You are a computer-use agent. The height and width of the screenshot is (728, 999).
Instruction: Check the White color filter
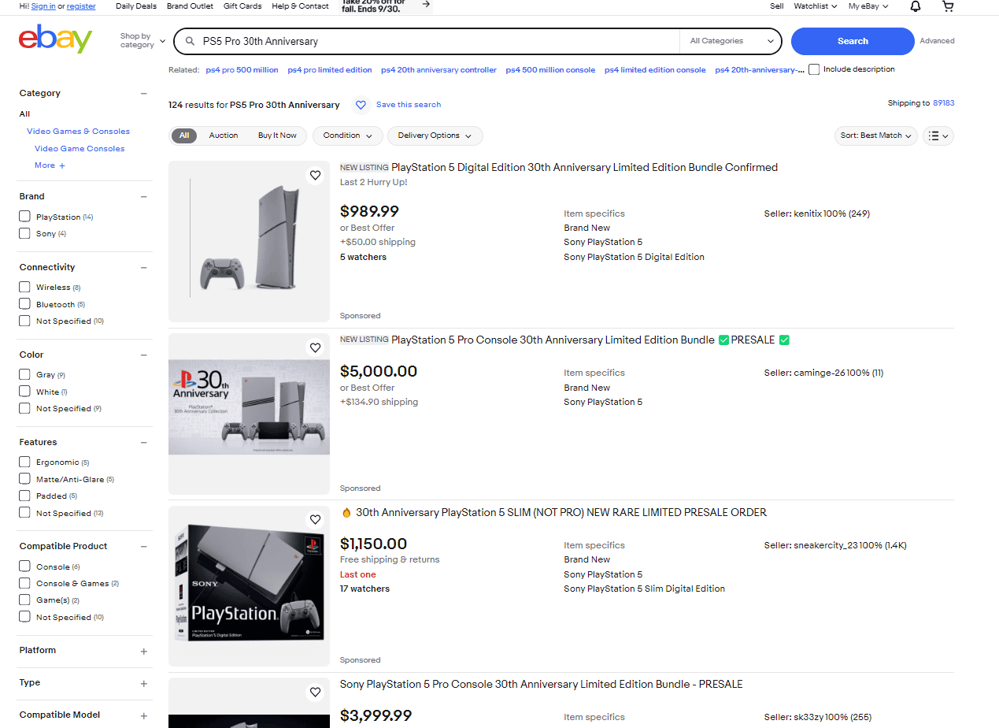pyautogui.click(x=25, y=392)
